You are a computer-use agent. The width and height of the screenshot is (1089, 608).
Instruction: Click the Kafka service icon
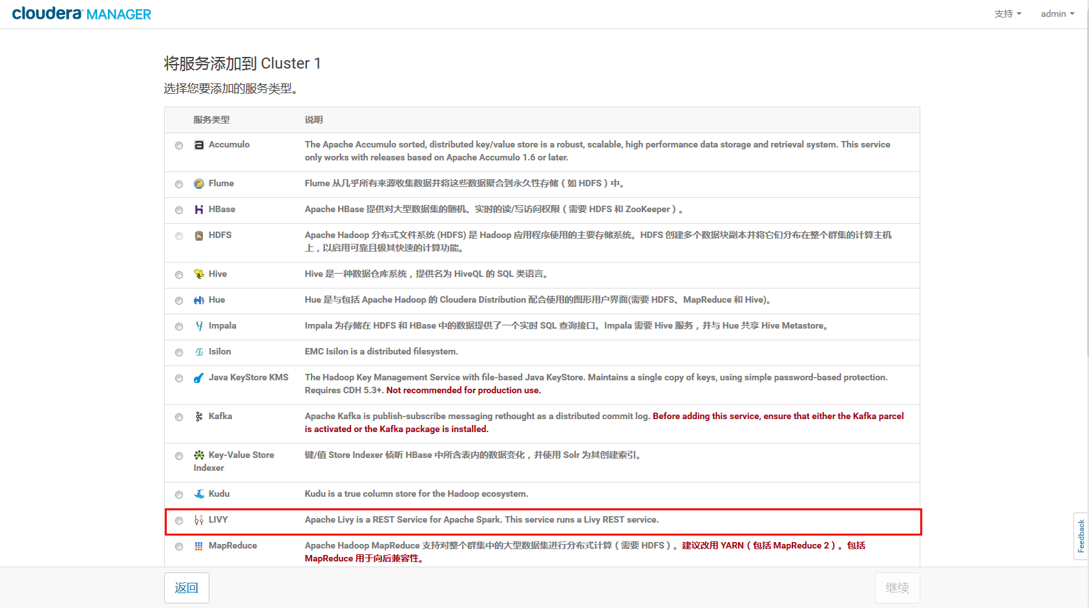(x=199, y=417)
